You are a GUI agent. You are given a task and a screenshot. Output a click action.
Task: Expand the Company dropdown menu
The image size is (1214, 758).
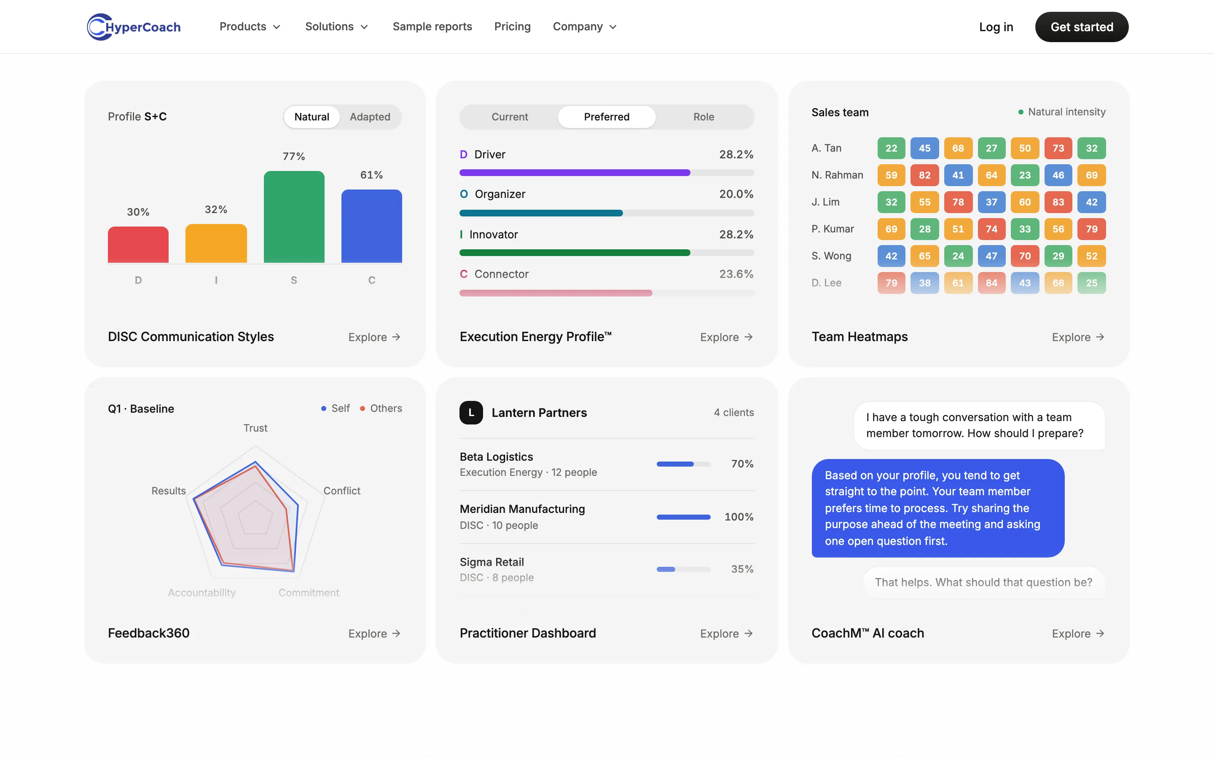(x=584, y=27)
